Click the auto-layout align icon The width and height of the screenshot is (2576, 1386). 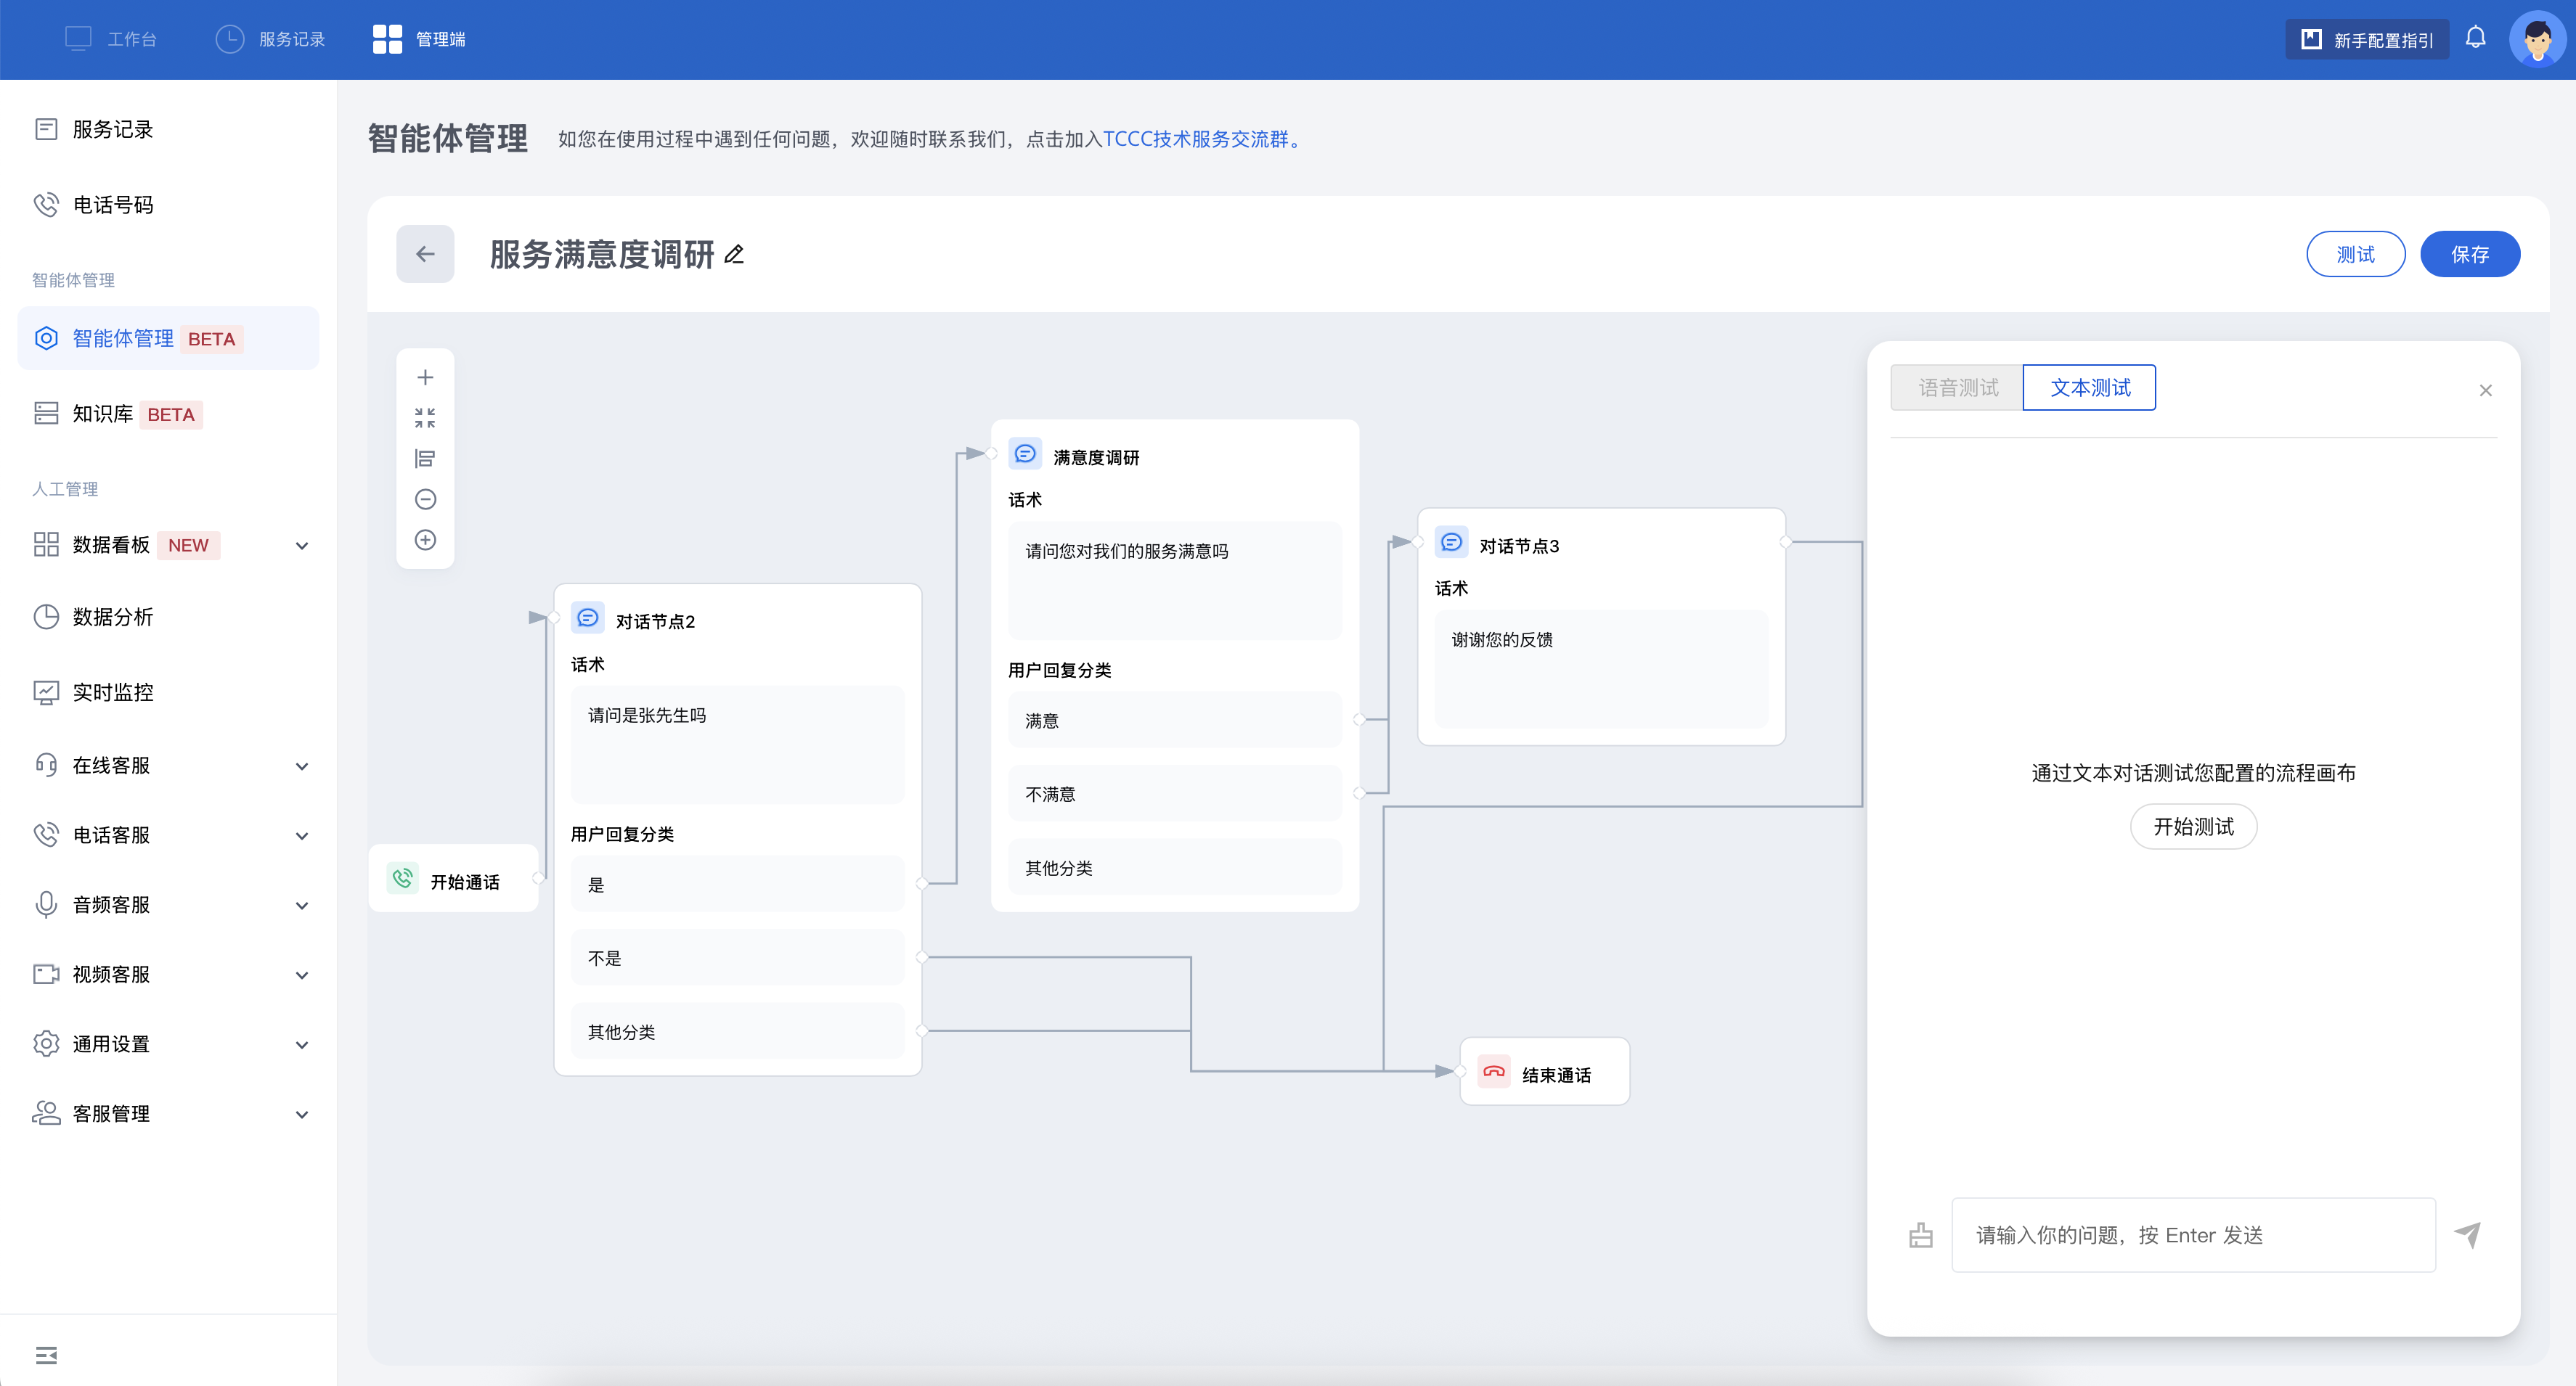(x=425, y=459)
